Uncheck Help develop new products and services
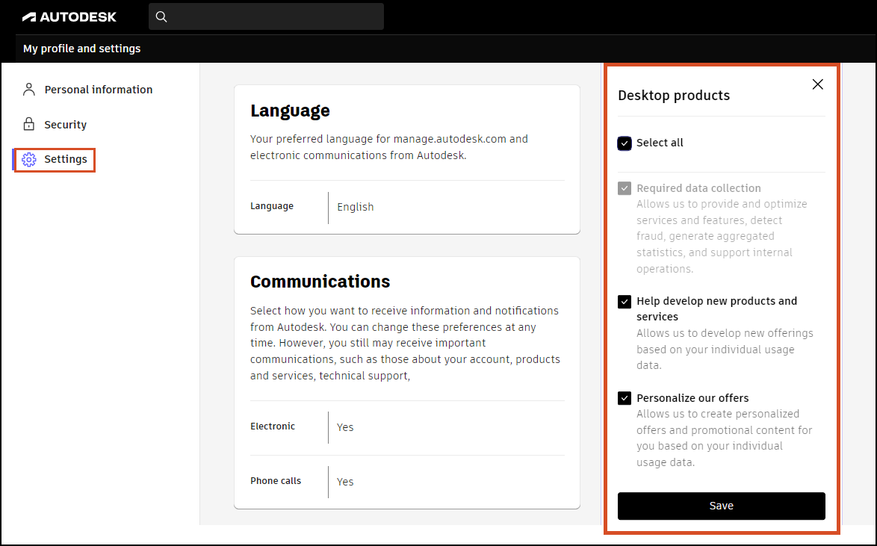 pos(625,302)
